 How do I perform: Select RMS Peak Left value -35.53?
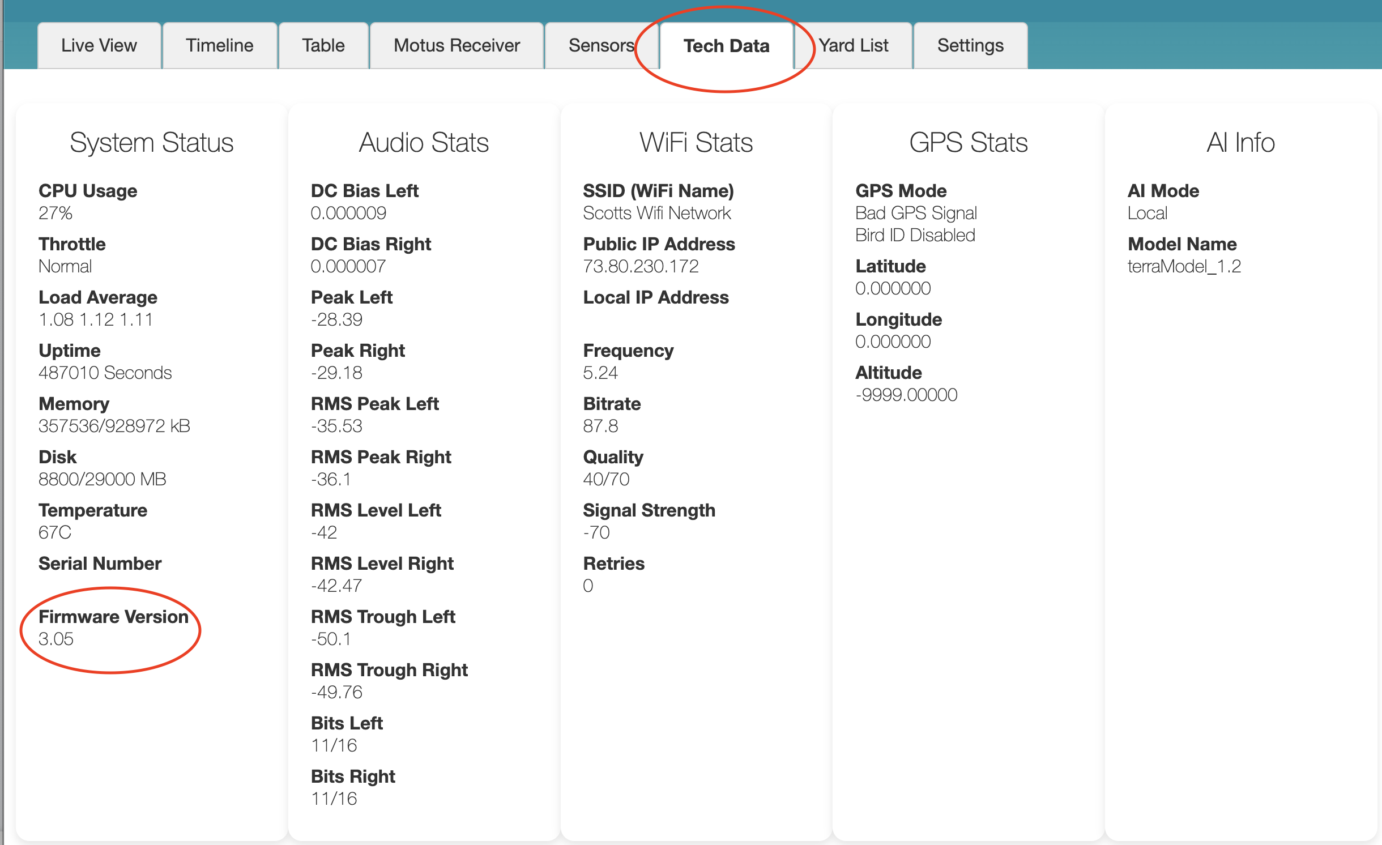click(336, 426)
